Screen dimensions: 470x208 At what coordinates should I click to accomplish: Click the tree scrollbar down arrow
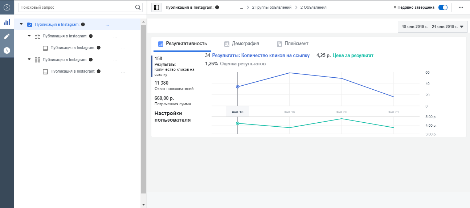(x=143, y=205)
